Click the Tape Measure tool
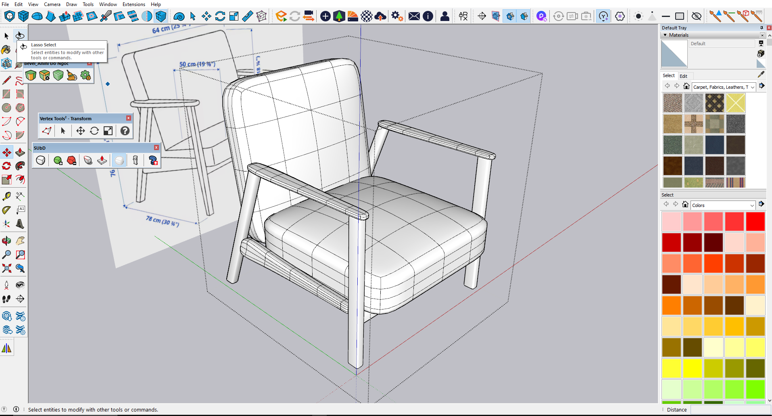 pyautogui.click(x=6, y=197)
